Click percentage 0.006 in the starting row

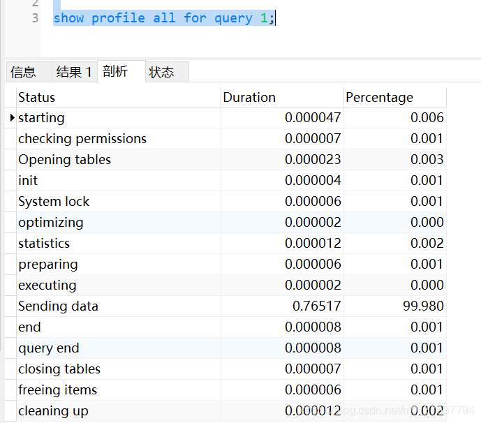coord(427,117)
